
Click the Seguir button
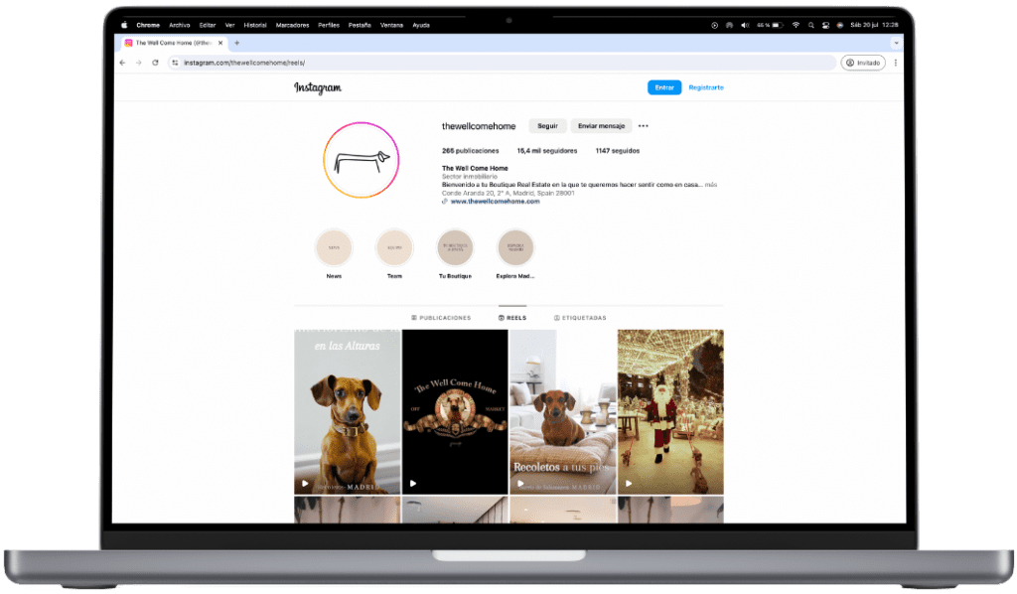(x=547, y=126)
